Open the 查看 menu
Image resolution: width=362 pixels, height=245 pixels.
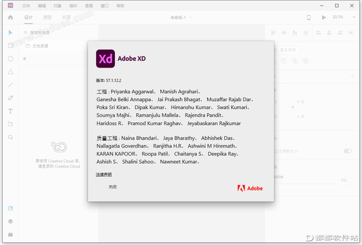point(89,6)
